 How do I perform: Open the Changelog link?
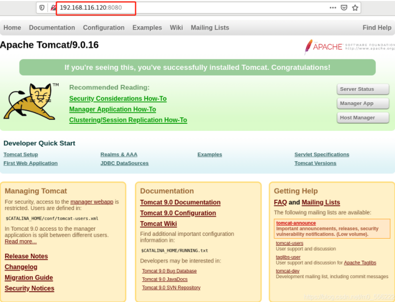[21, 267]
